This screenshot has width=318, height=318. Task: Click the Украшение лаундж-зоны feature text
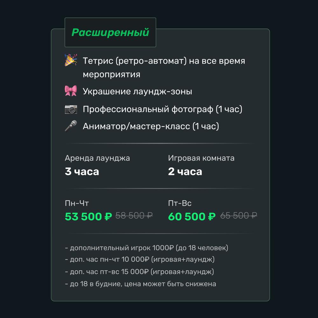(x=137, y=92)
